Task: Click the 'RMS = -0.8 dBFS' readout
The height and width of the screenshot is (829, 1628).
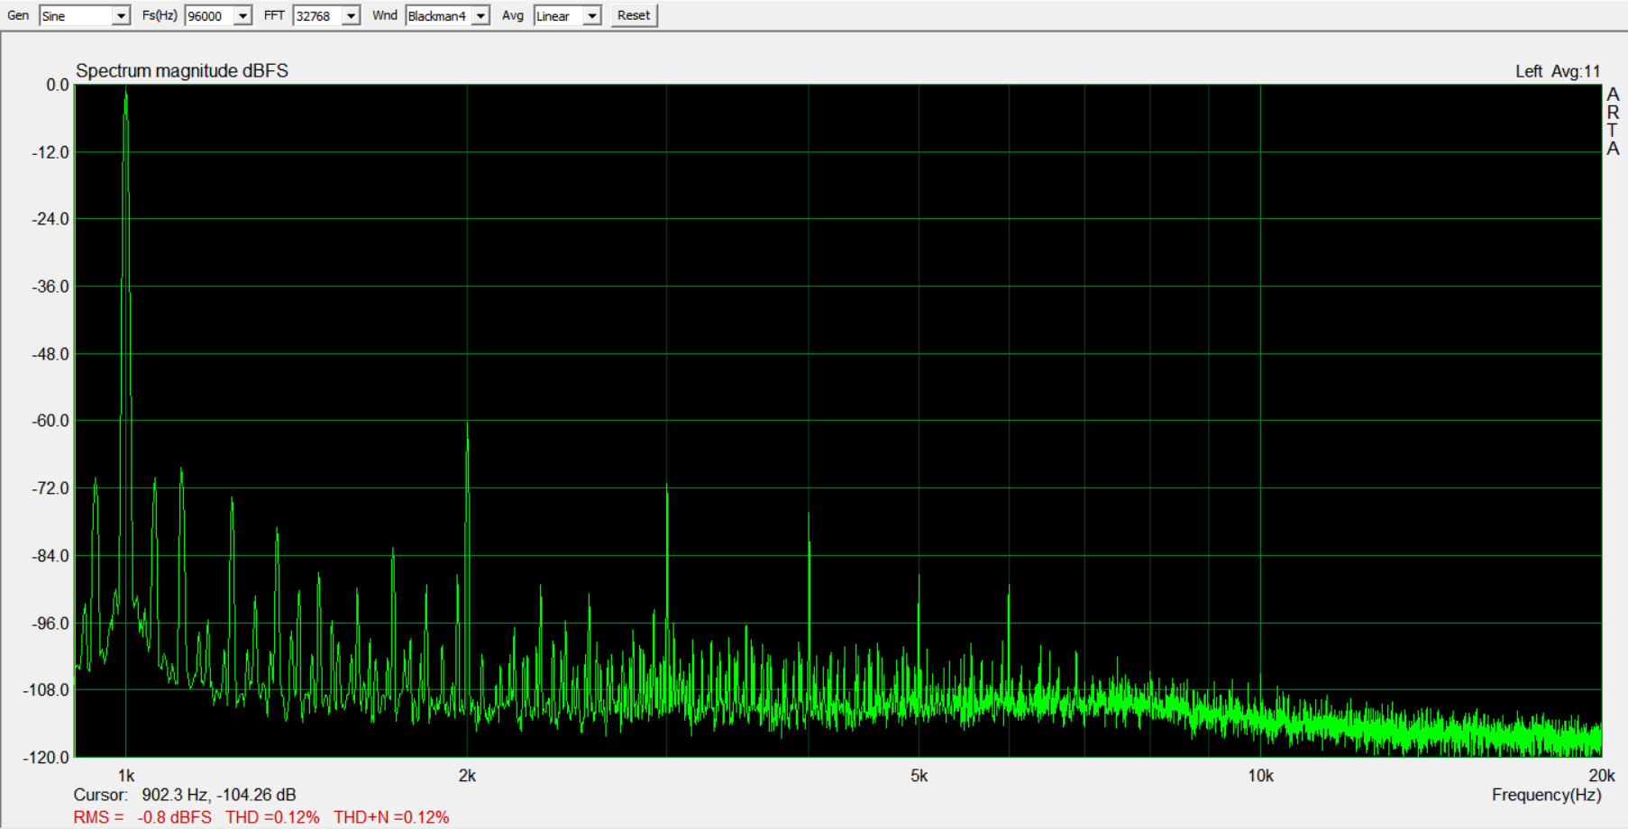Action: (142, 817)
